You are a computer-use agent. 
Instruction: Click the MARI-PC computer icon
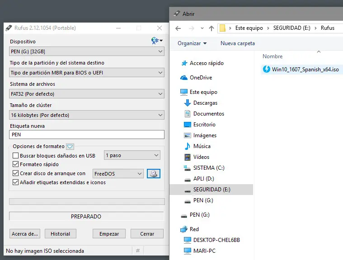(x=188, y=251)
